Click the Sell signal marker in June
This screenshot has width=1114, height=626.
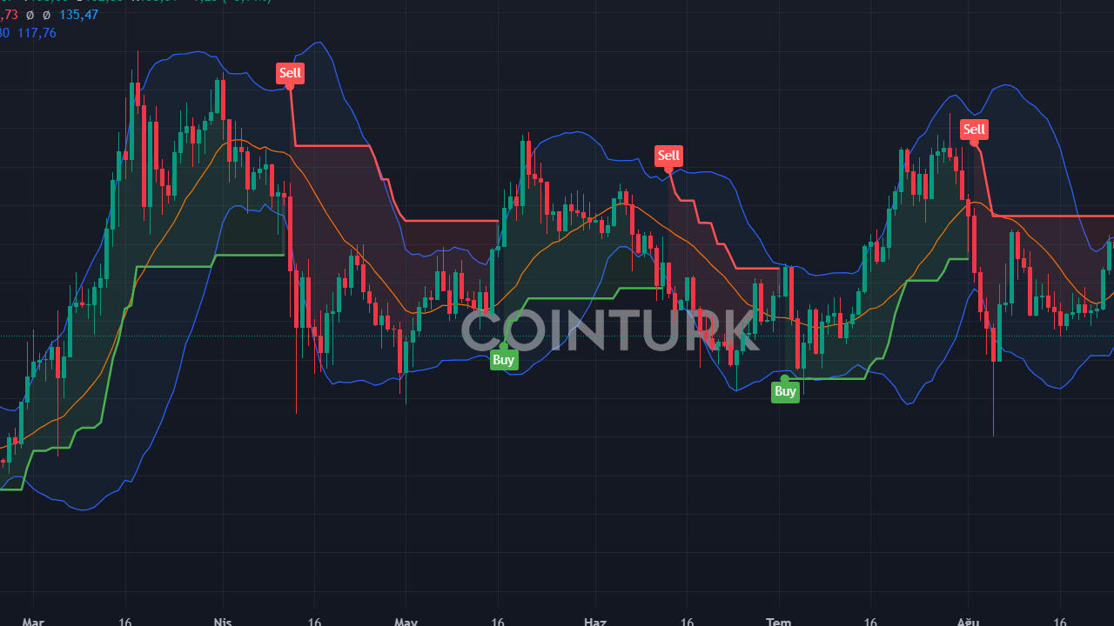pos(668,156)
